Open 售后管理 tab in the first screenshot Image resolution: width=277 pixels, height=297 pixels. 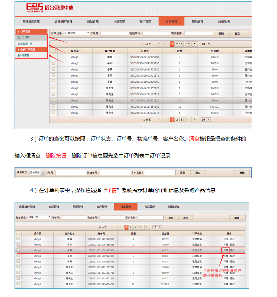point(198,21)
